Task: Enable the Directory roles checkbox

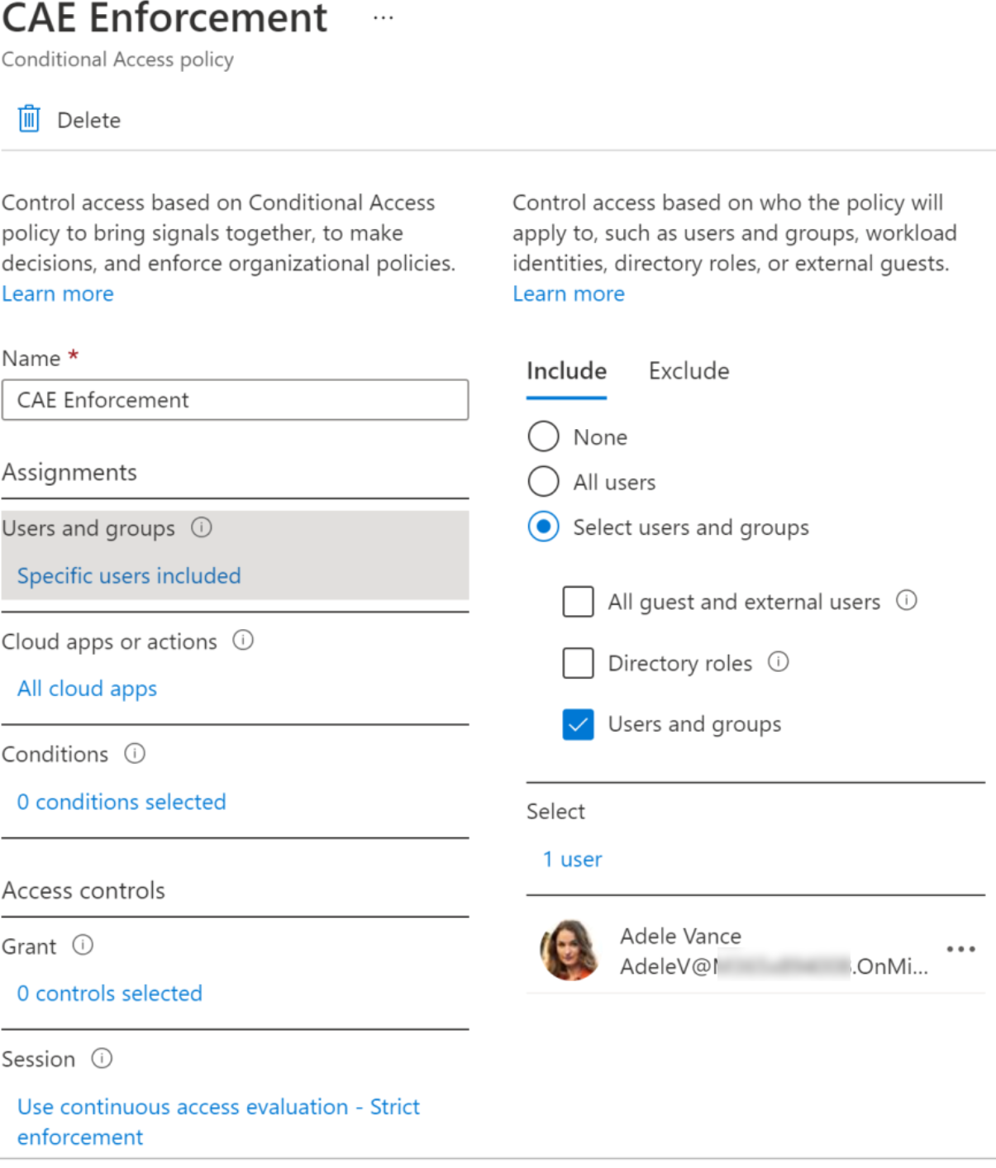Action: [578, 662]
